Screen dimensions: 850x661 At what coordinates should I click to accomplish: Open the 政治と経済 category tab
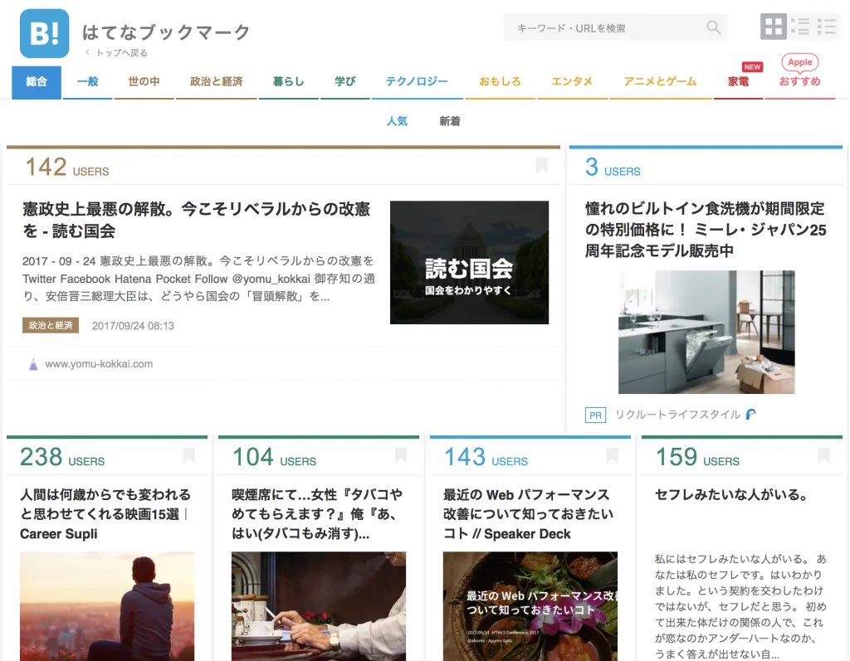217,82
